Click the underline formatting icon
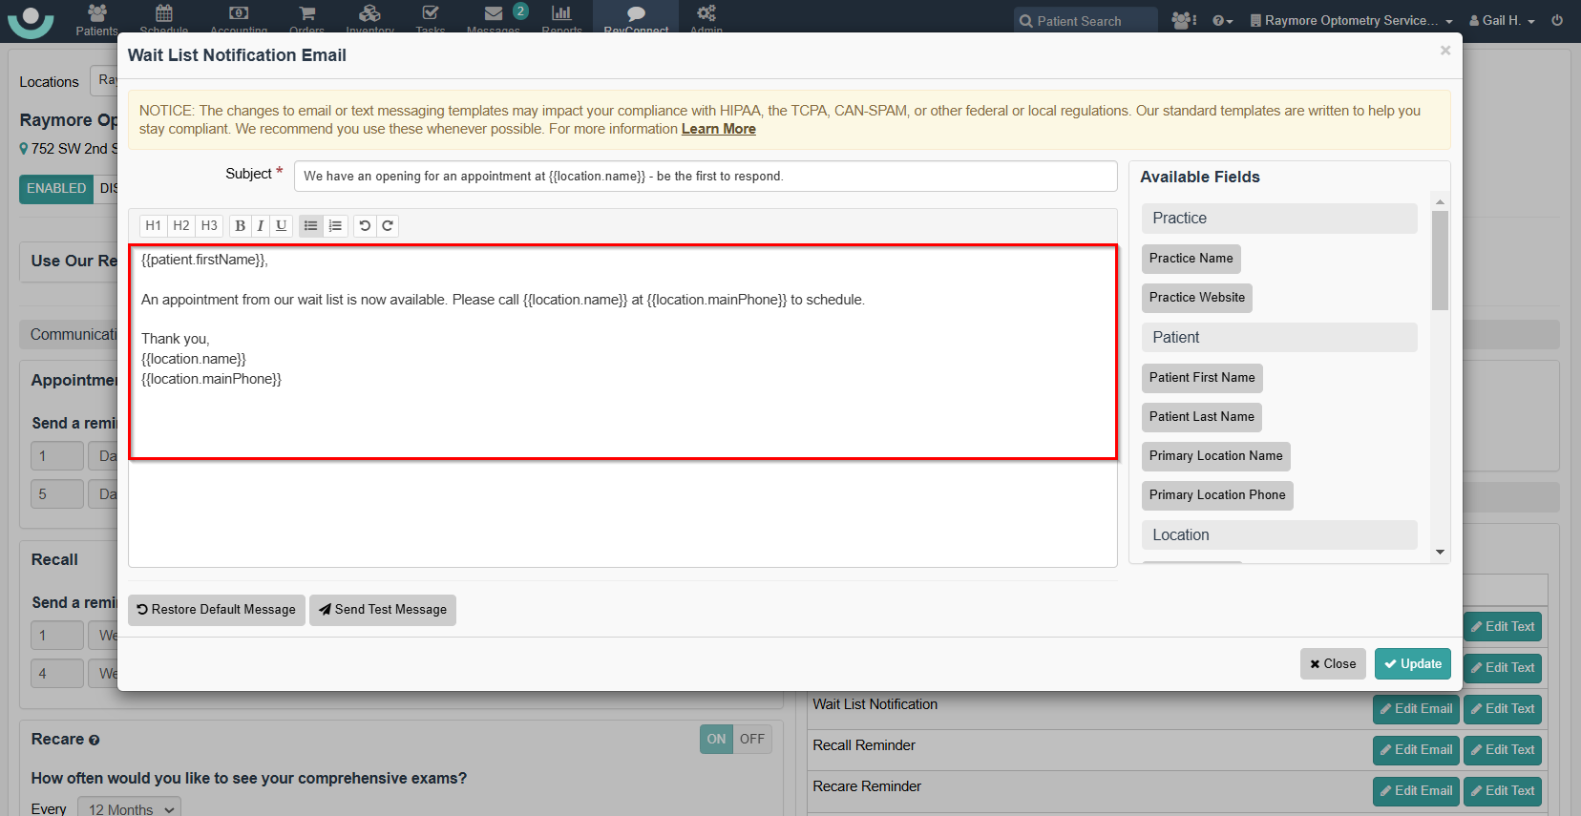This screenshot has width=1581, height=816. [x=281, y=226]
